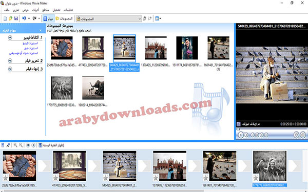
Task: Expand the Edit Movie (تحرير فيلم) section
Action: click(x=10, y=61)
